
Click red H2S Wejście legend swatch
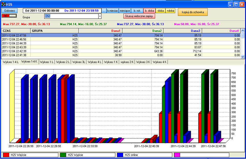point(6,155)
